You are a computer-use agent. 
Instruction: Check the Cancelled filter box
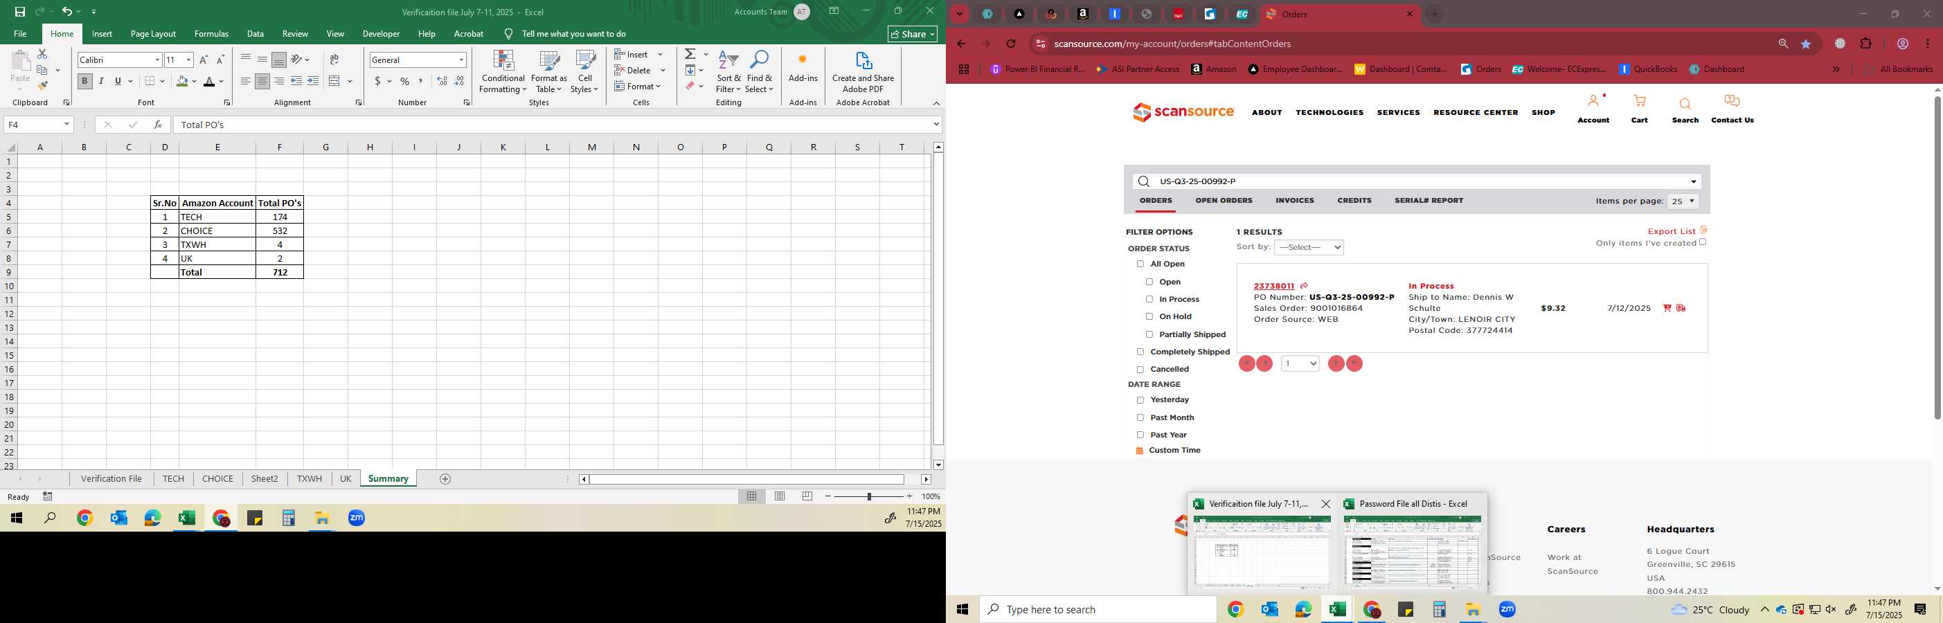coord(1140,370)
